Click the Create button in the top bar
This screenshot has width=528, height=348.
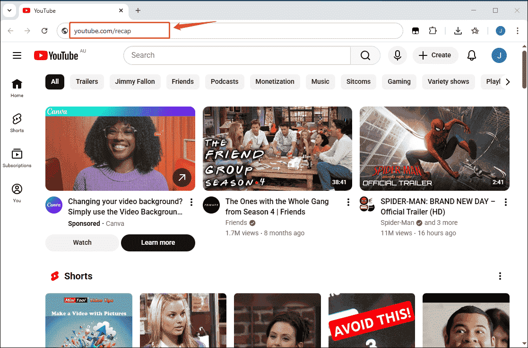(435, 55)
